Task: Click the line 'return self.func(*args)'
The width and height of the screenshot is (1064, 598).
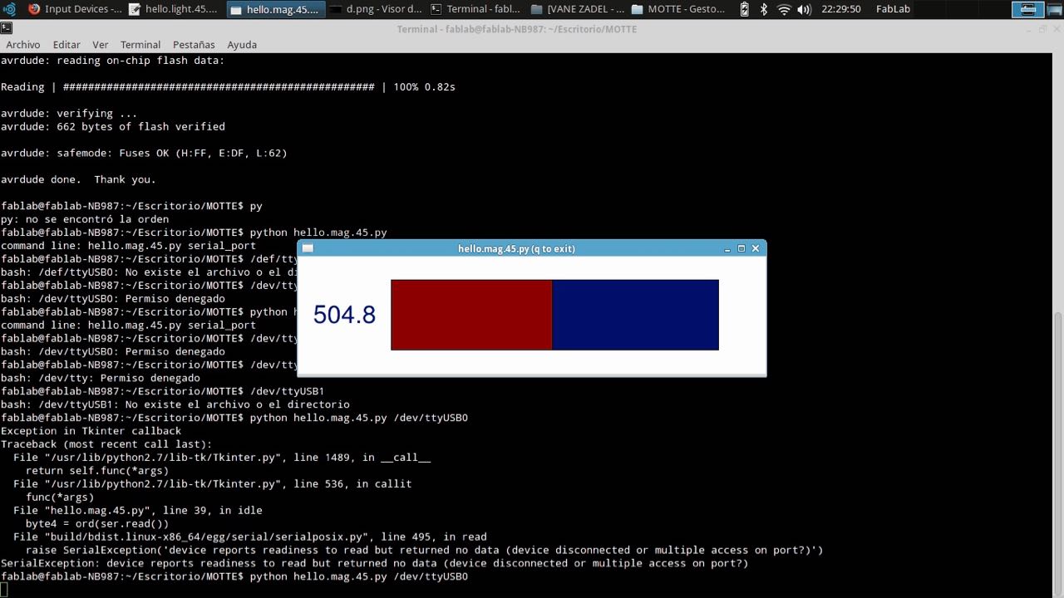Action: tap(96, 471)
